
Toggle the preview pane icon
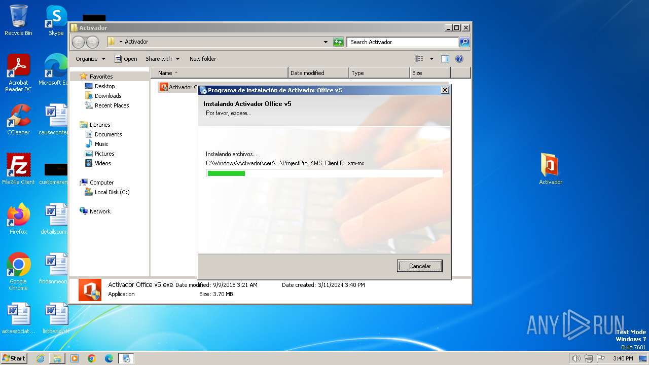(445, 59)
